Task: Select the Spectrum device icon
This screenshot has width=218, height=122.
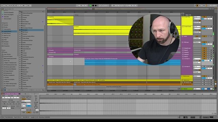Action: [x=22, y=80]
